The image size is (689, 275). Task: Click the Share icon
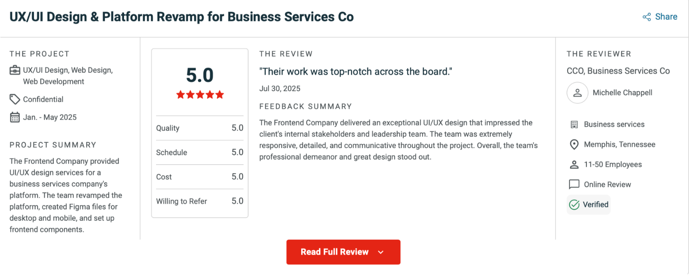click(x=647, y=17)
